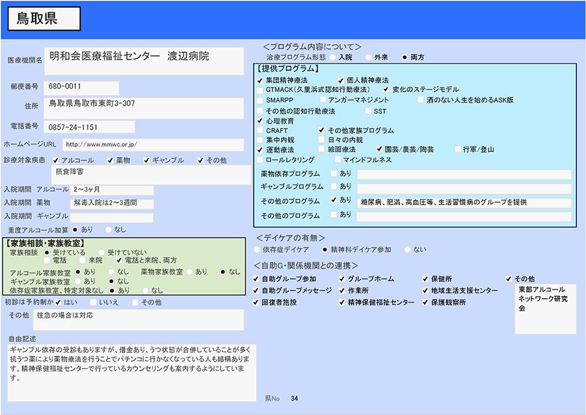Select 入院 for 治療プログラム形態
586x415 pixels.
tap(333, 58)
